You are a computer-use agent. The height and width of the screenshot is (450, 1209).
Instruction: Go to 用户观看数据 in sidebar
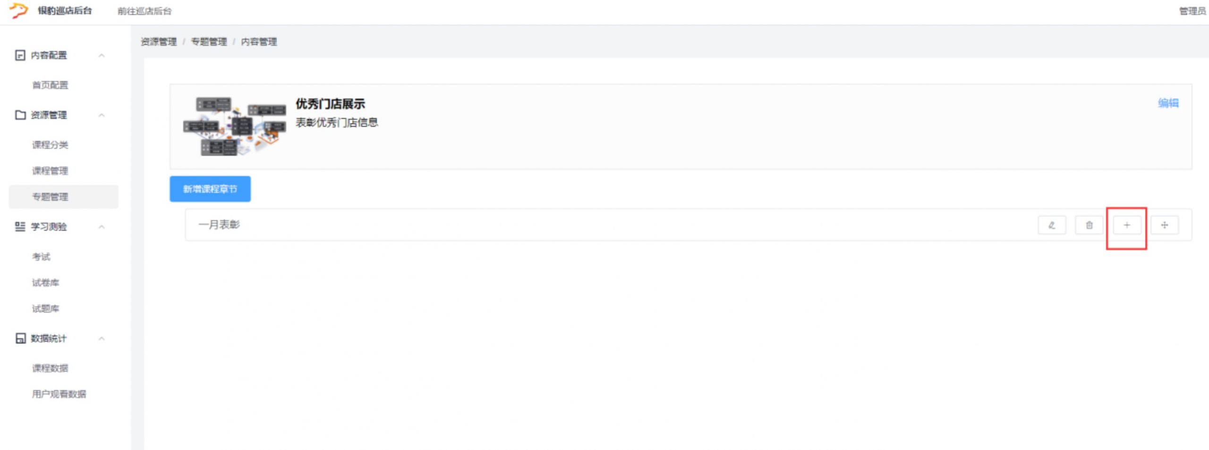(x=59, y=394)
